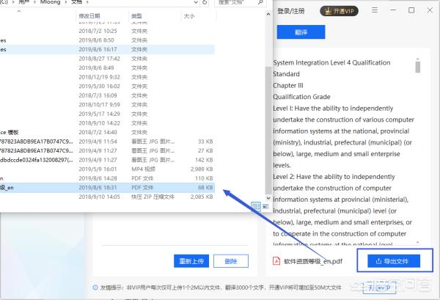Click the PDF icon beside 软件资质等级_en.pdf
This screenshot has height=300, width=440.
[276, 261]
